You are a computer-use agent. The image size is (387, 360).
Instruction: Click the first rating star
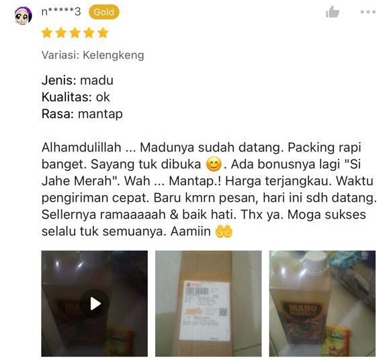click(x=46, y=33)
